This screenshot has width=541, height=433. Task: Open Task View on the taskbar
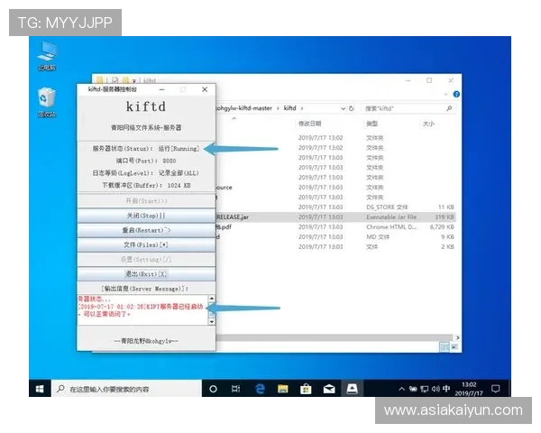[x=236, y=389]
